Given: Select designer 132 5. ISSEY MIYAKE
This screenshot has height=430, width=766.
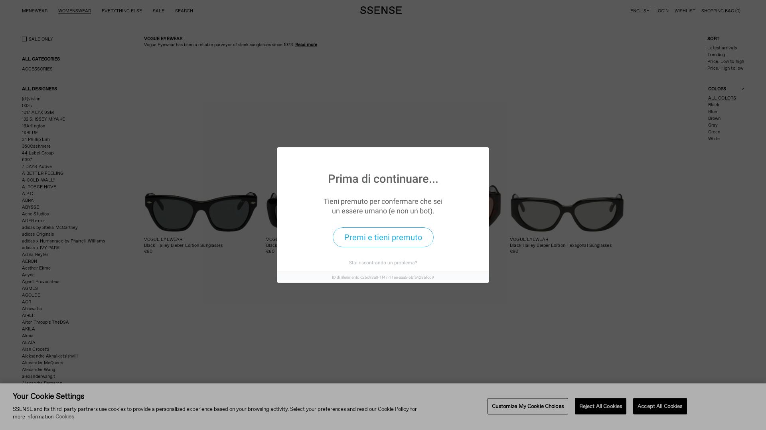Looking at the screenshot, I should point(43,119).
